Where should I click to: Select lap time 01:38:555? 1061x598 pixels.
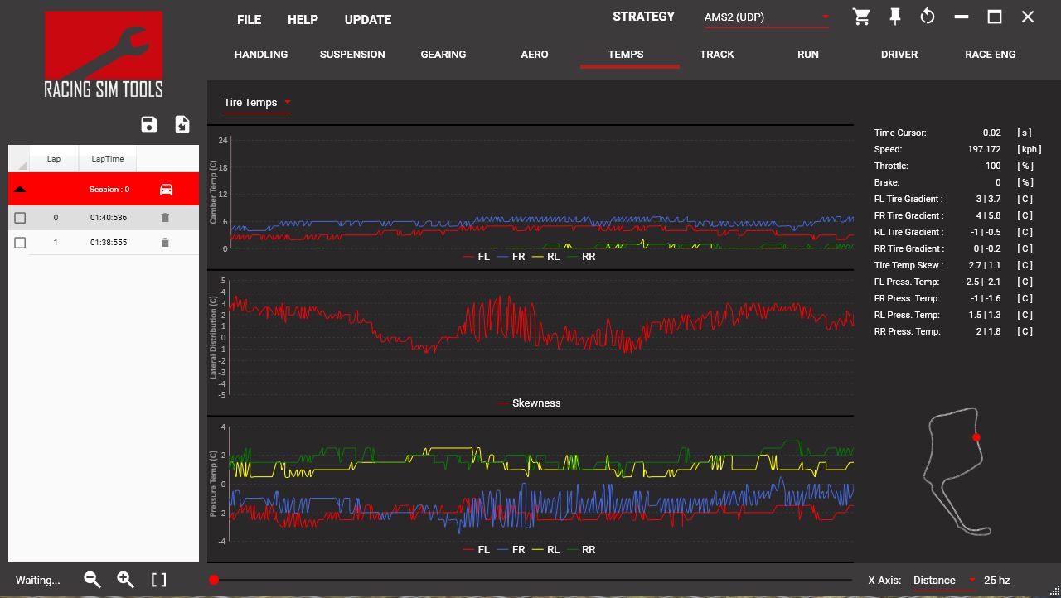click(x=109, y=243)
